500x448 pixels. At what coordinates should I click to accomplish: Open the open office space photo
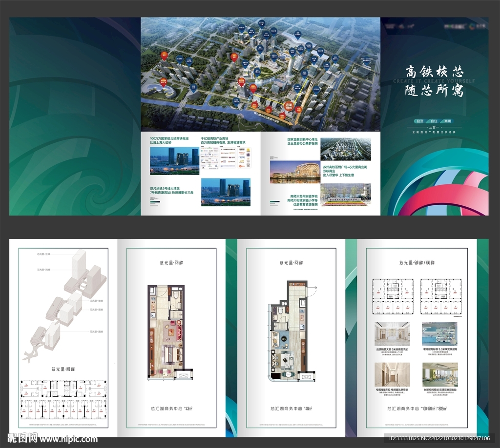pos(440,375)
